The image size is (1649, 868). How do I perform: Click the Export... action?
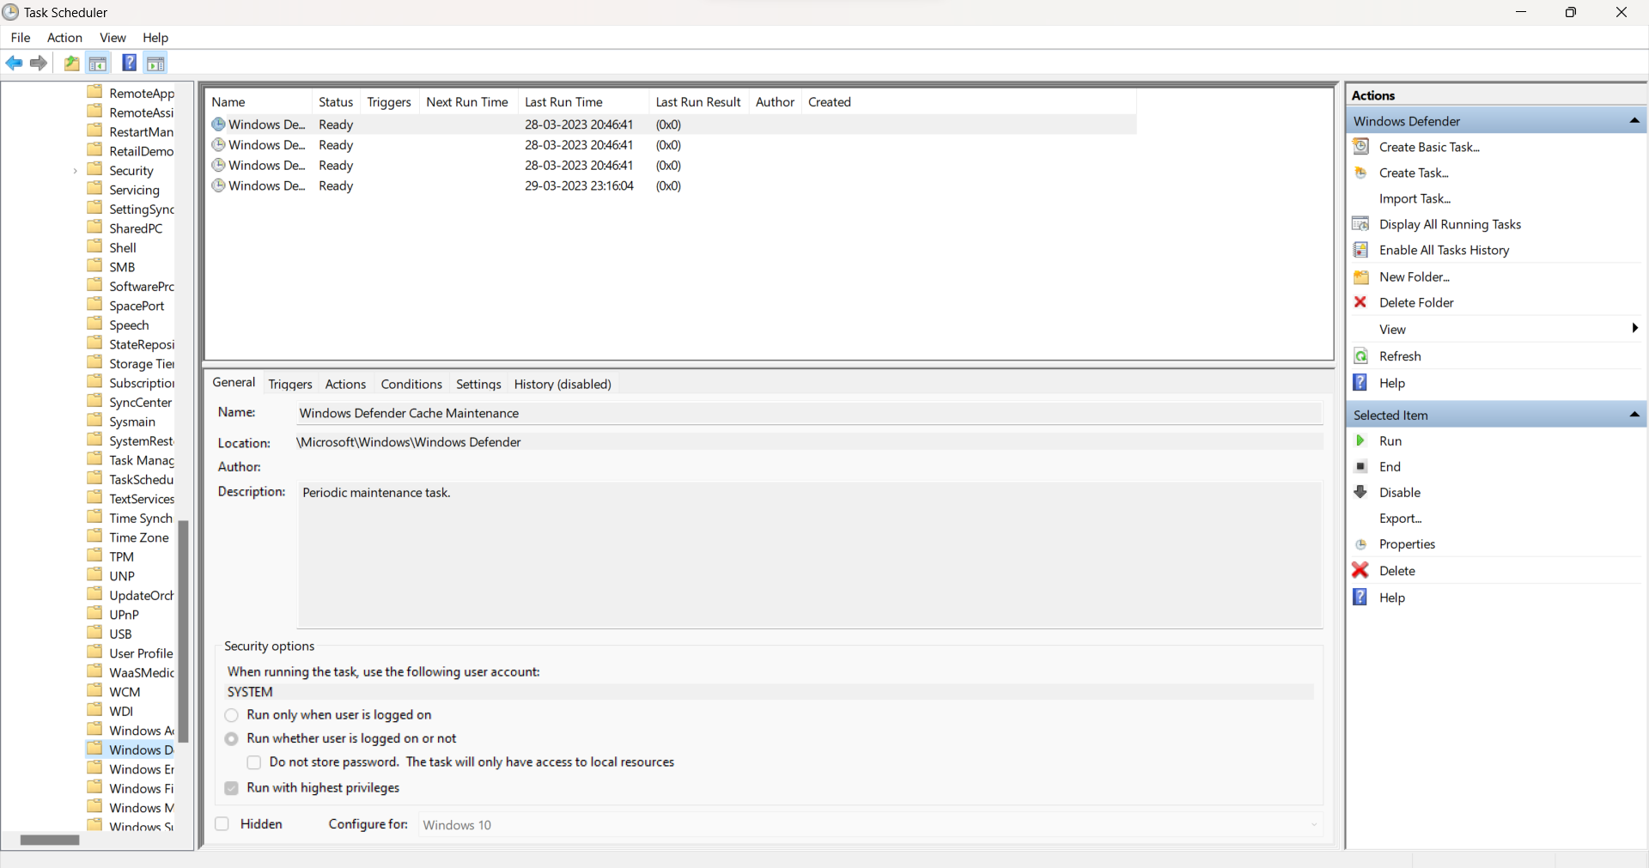1400,519
